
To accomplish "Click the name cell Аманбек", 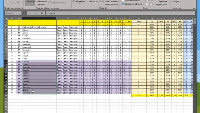I will pyautogui.click(x=39, y=44).
